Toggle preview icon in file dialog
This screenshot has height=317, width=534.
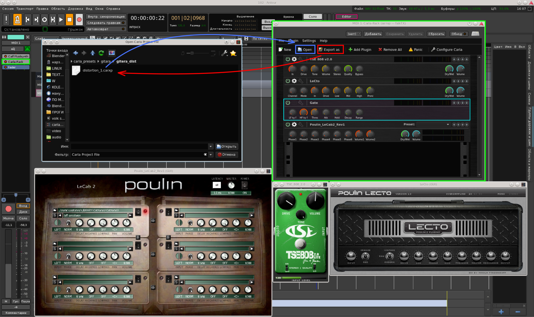coord(112,53)
